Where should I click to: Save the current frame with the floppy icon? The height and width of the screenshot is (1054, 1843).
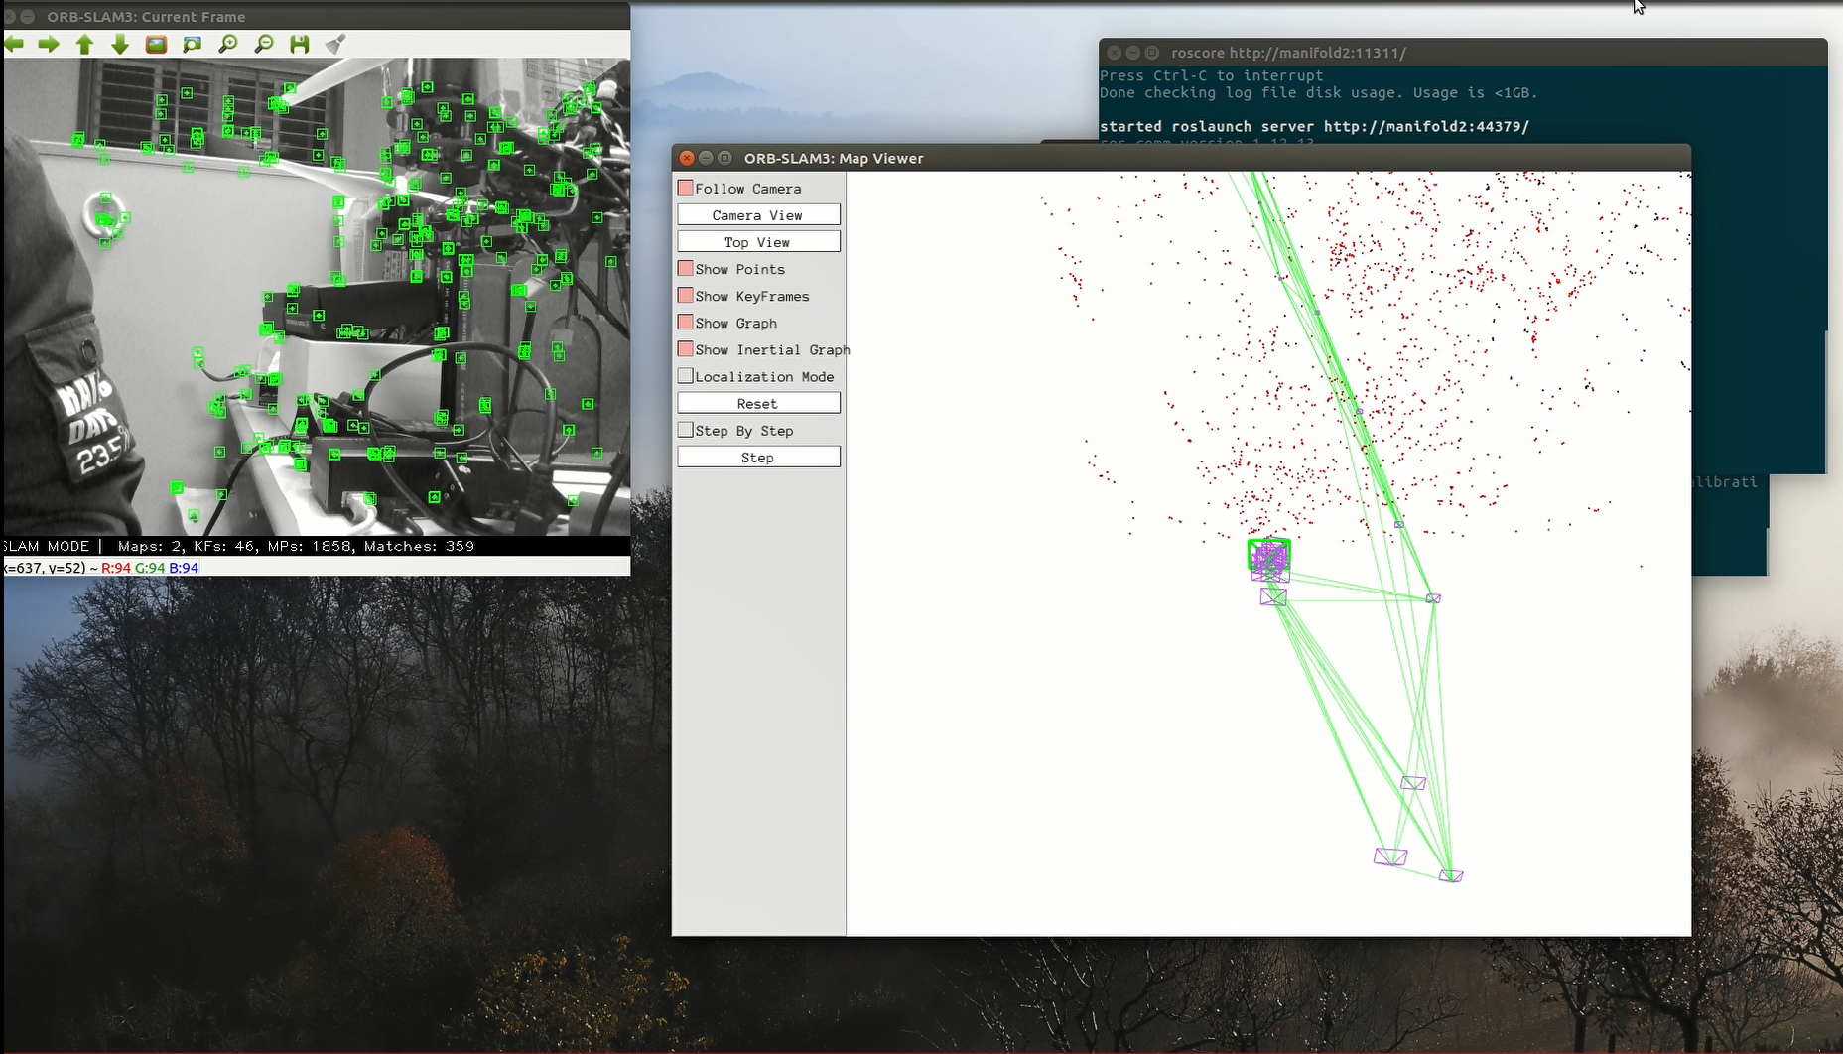tap(299, 44)
